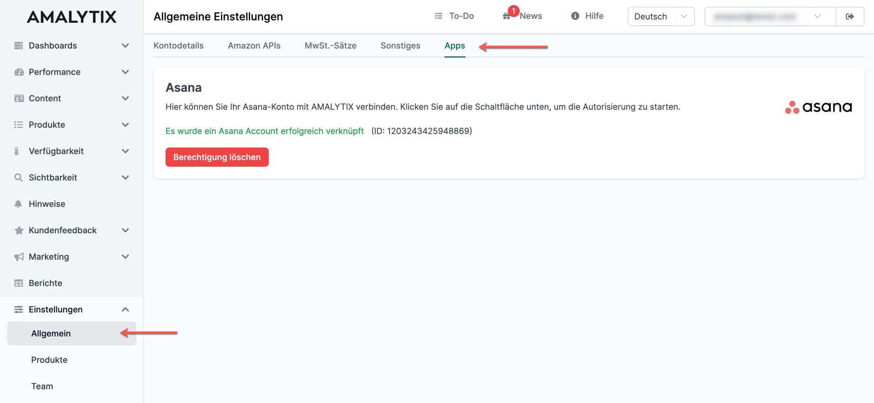The image size is (874, 403).
Task: Expand the Content menu chevron
Action: coord(125,99)
